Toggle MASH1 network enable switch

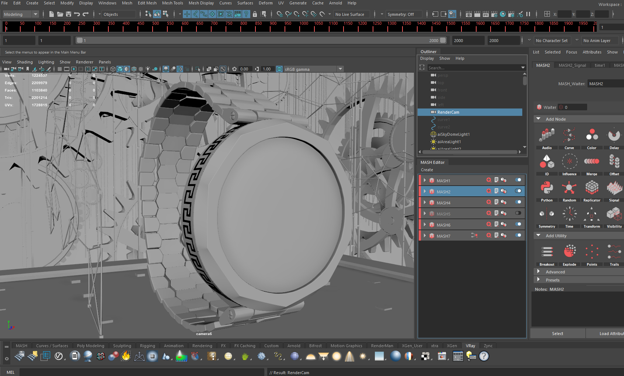pos(518,180)
